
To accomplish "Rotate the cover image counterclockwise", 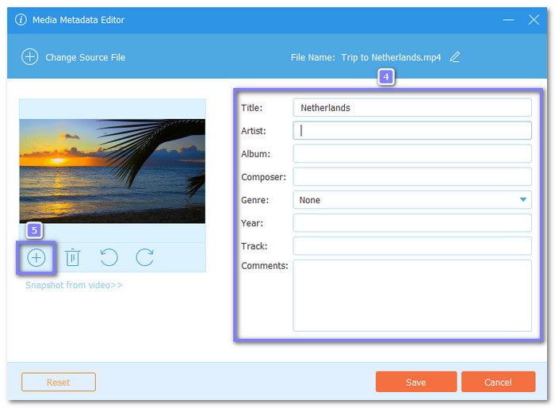I will pos(109,257).
